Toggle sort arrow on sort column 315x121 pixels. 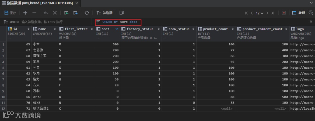[x=117, y=29]
